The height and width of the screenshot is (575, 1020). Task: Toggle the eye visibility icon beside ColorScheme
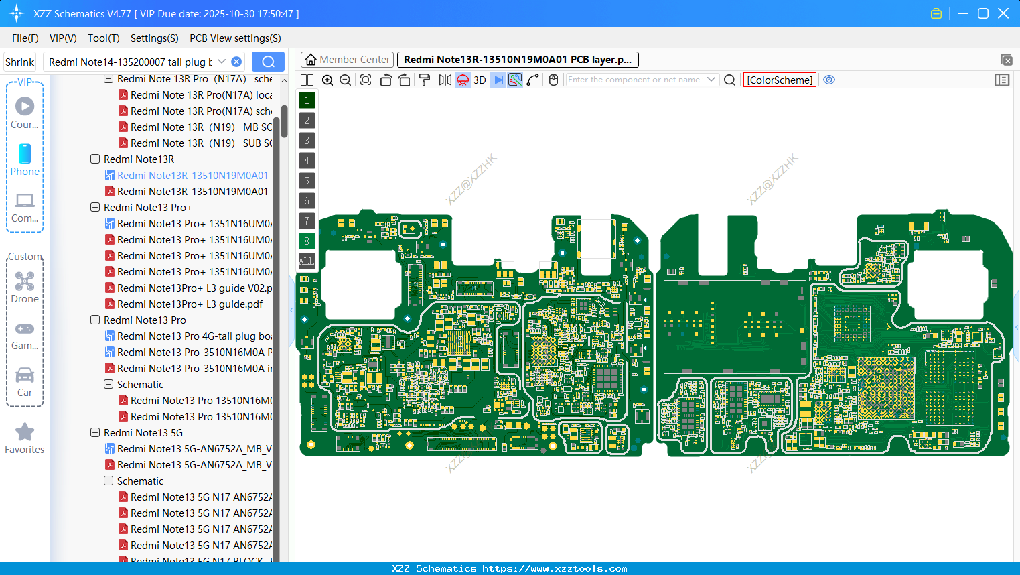tap(829, 80)
